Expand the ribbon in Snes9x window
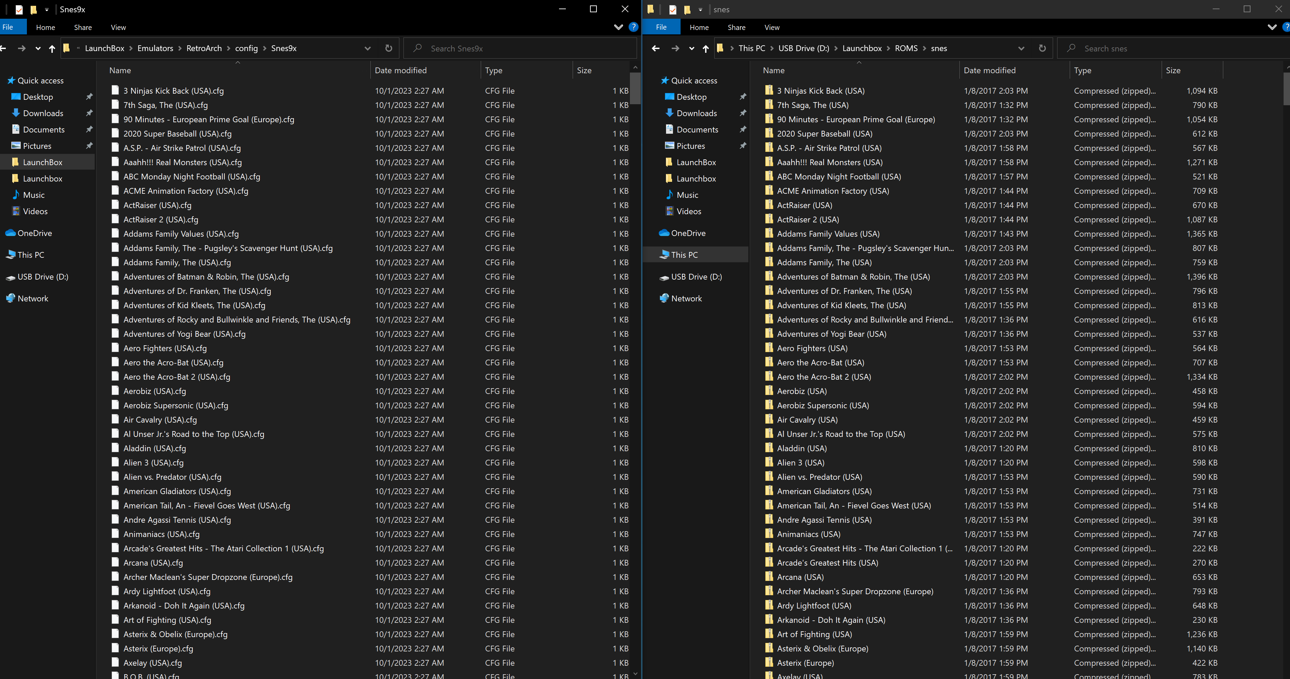The image size is (1290, 679). (x=619, y=27)
